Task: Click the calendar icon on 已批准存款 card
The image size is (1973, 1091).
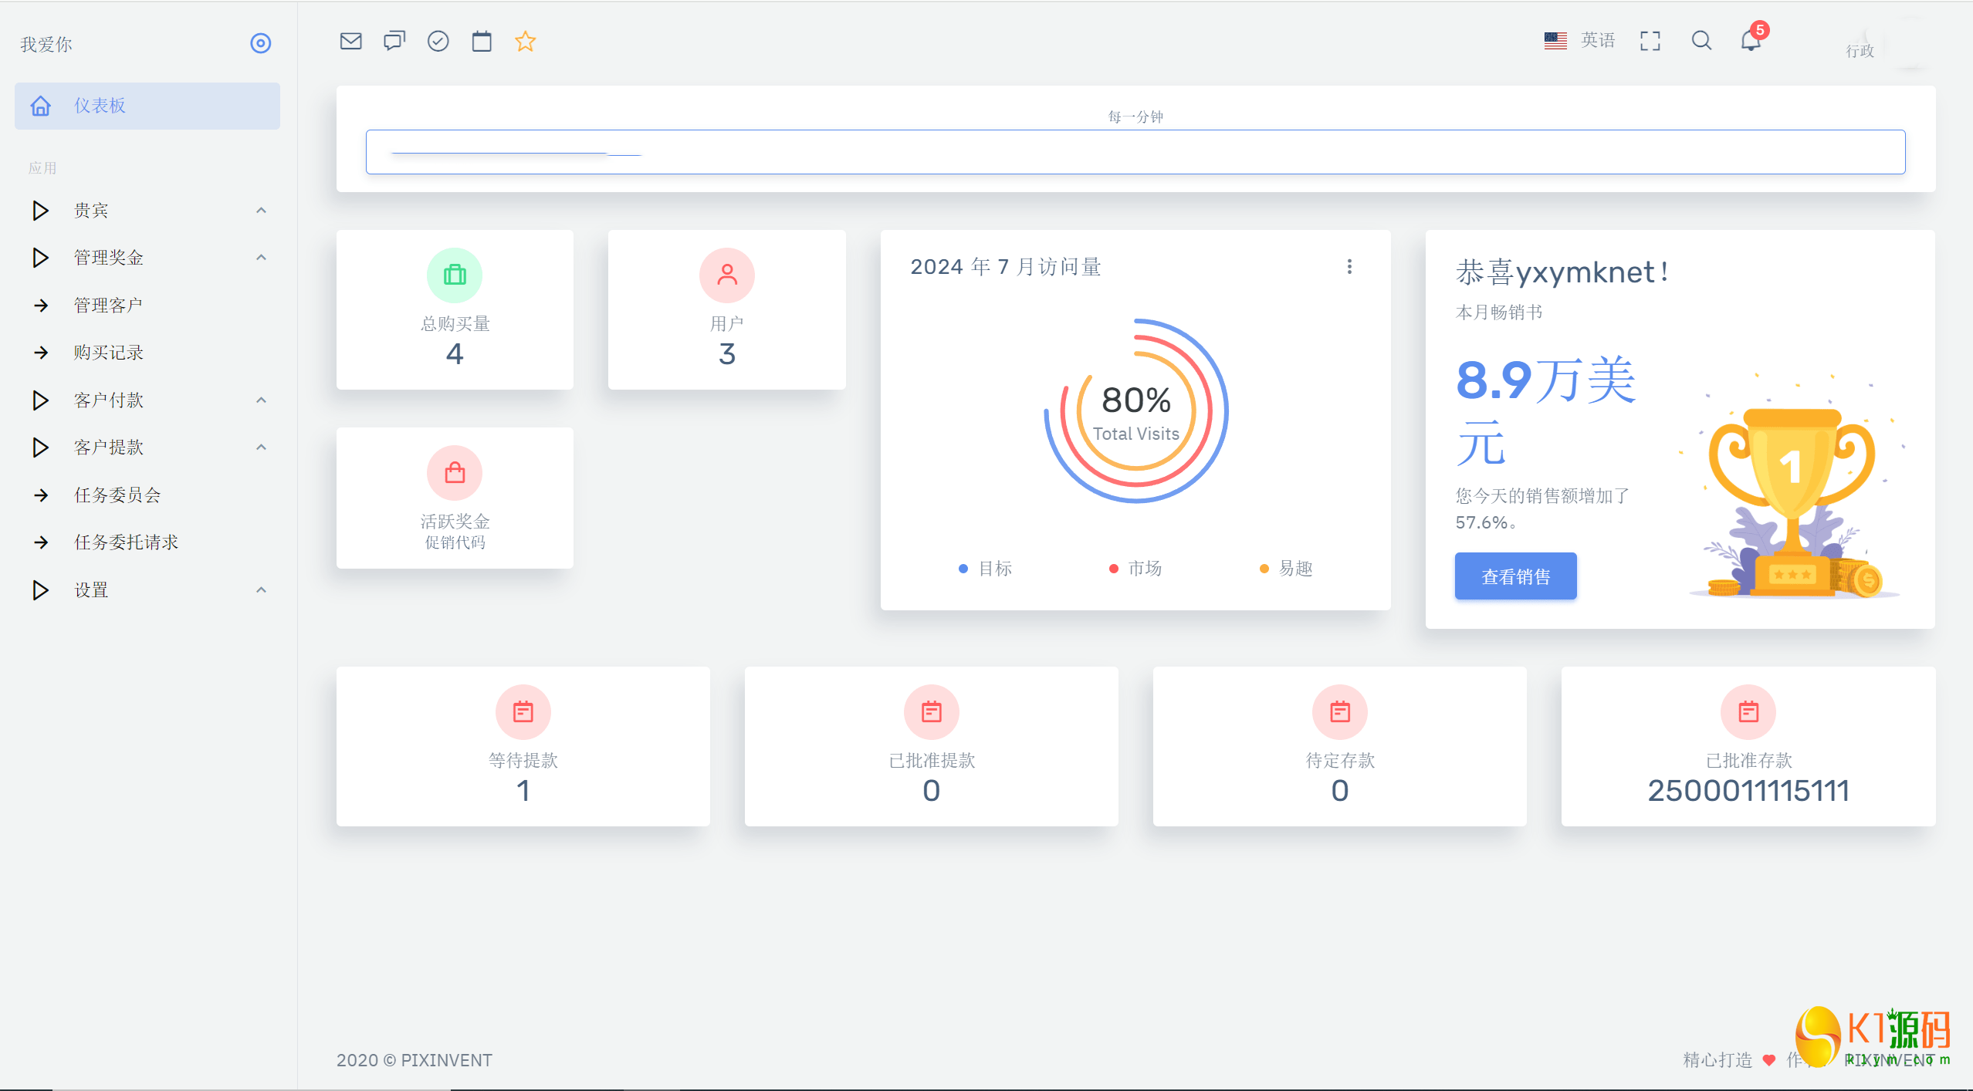Action: (x=1748, y=712)
